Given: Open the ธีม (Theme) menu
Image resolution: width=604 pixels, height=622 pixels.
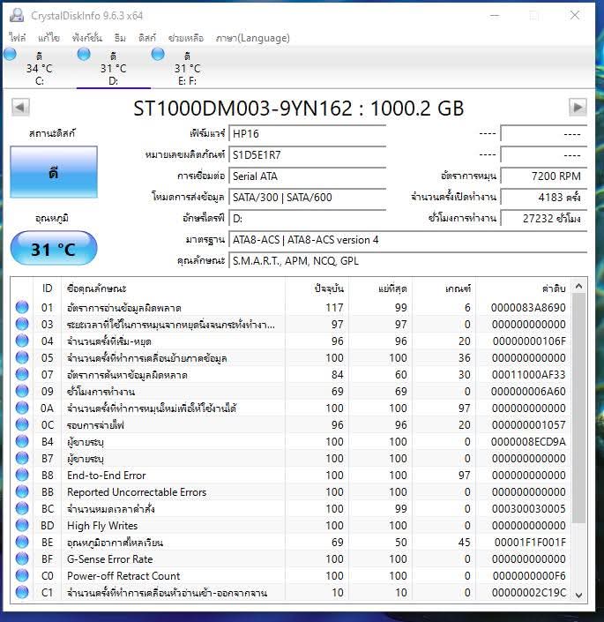Looking at the screenshot, I should pyautogui.click(x=120, y=38).
